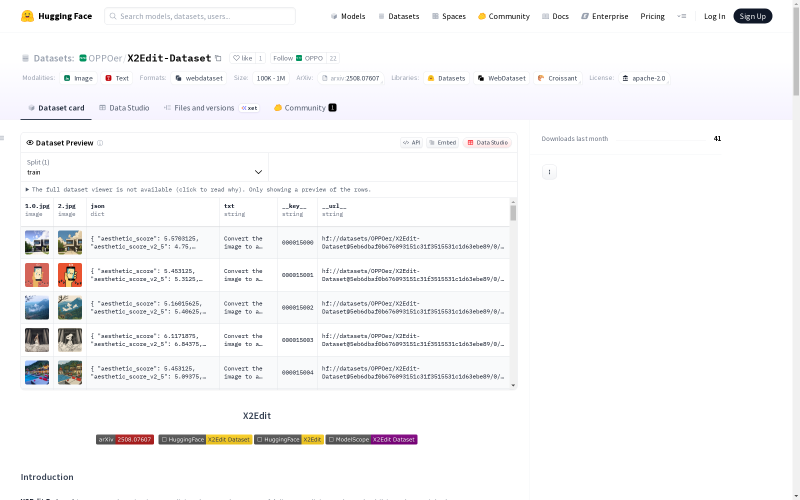This screenshot has height=500, width=800.
Task: Open the Pricing page link
Action: [x=652, y=16]
